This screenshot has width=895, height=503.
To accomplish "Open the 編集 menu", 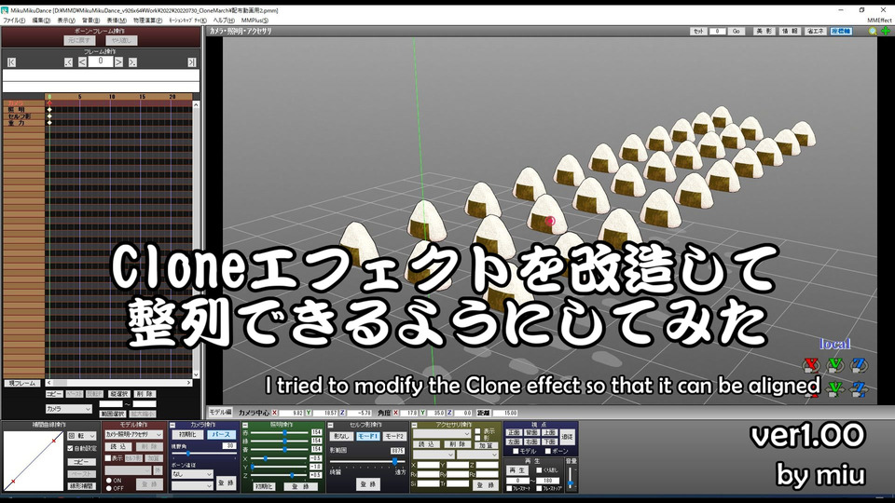I will coord(41,20).
